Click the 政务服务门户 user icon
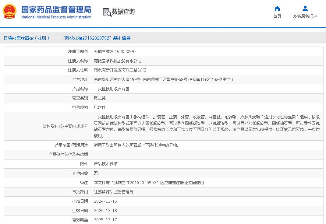The width and height of the screenshot is (326, 224). click(x=305, y=9)
